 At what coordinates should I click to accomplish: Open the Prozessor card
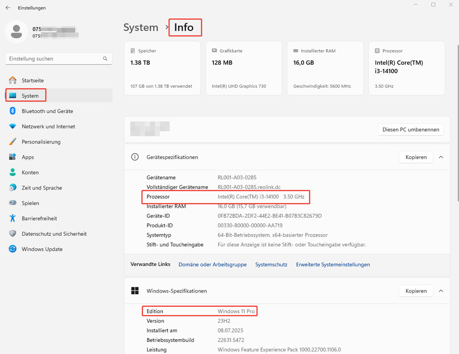(406, 68)
